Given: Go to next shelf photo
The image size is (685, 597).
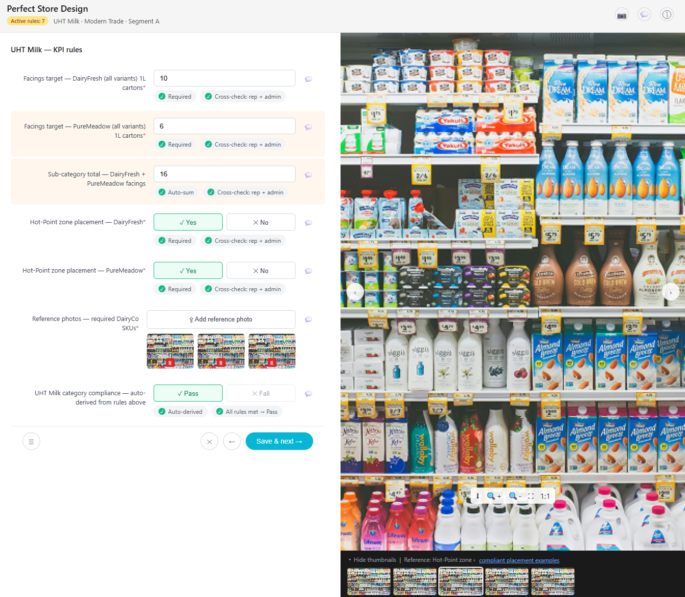Looking at the screenshot, I should point(671,292).
